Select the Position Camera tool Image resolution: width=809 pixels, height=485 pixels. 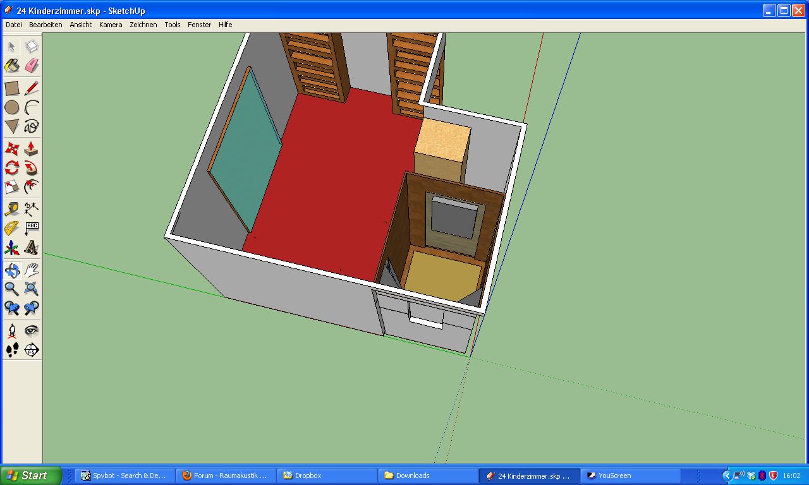click(12, 331)
